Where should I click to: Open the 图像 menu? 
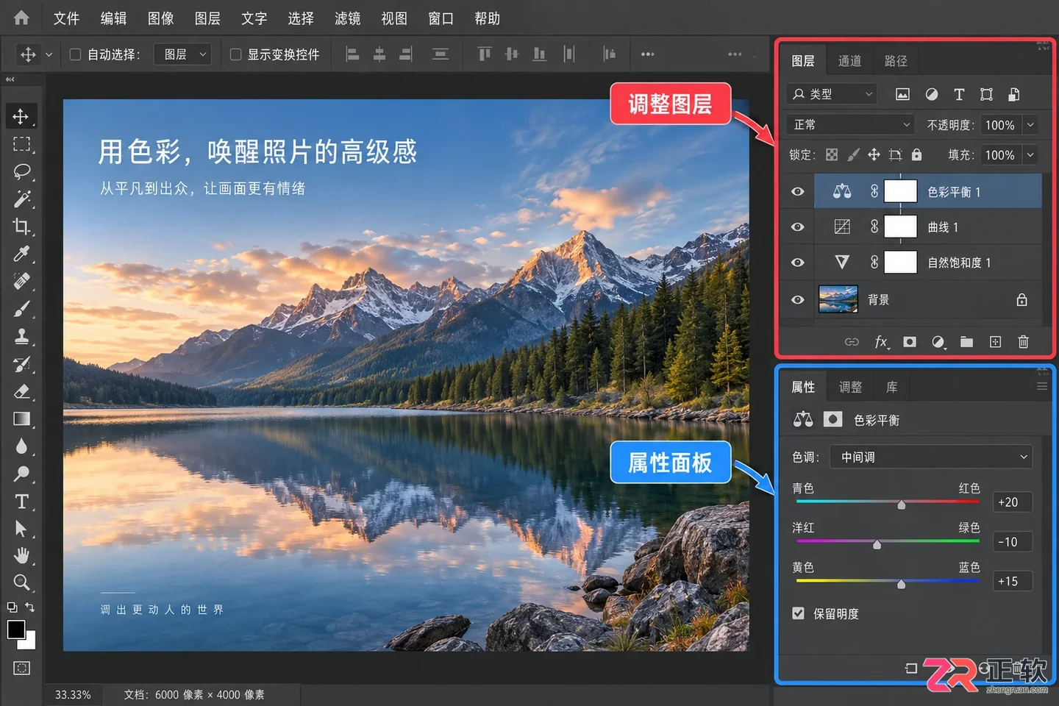point(160,18)
